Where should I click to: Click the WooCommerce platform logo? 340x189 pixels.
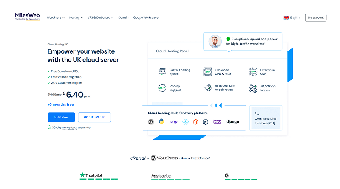(217, 122)
